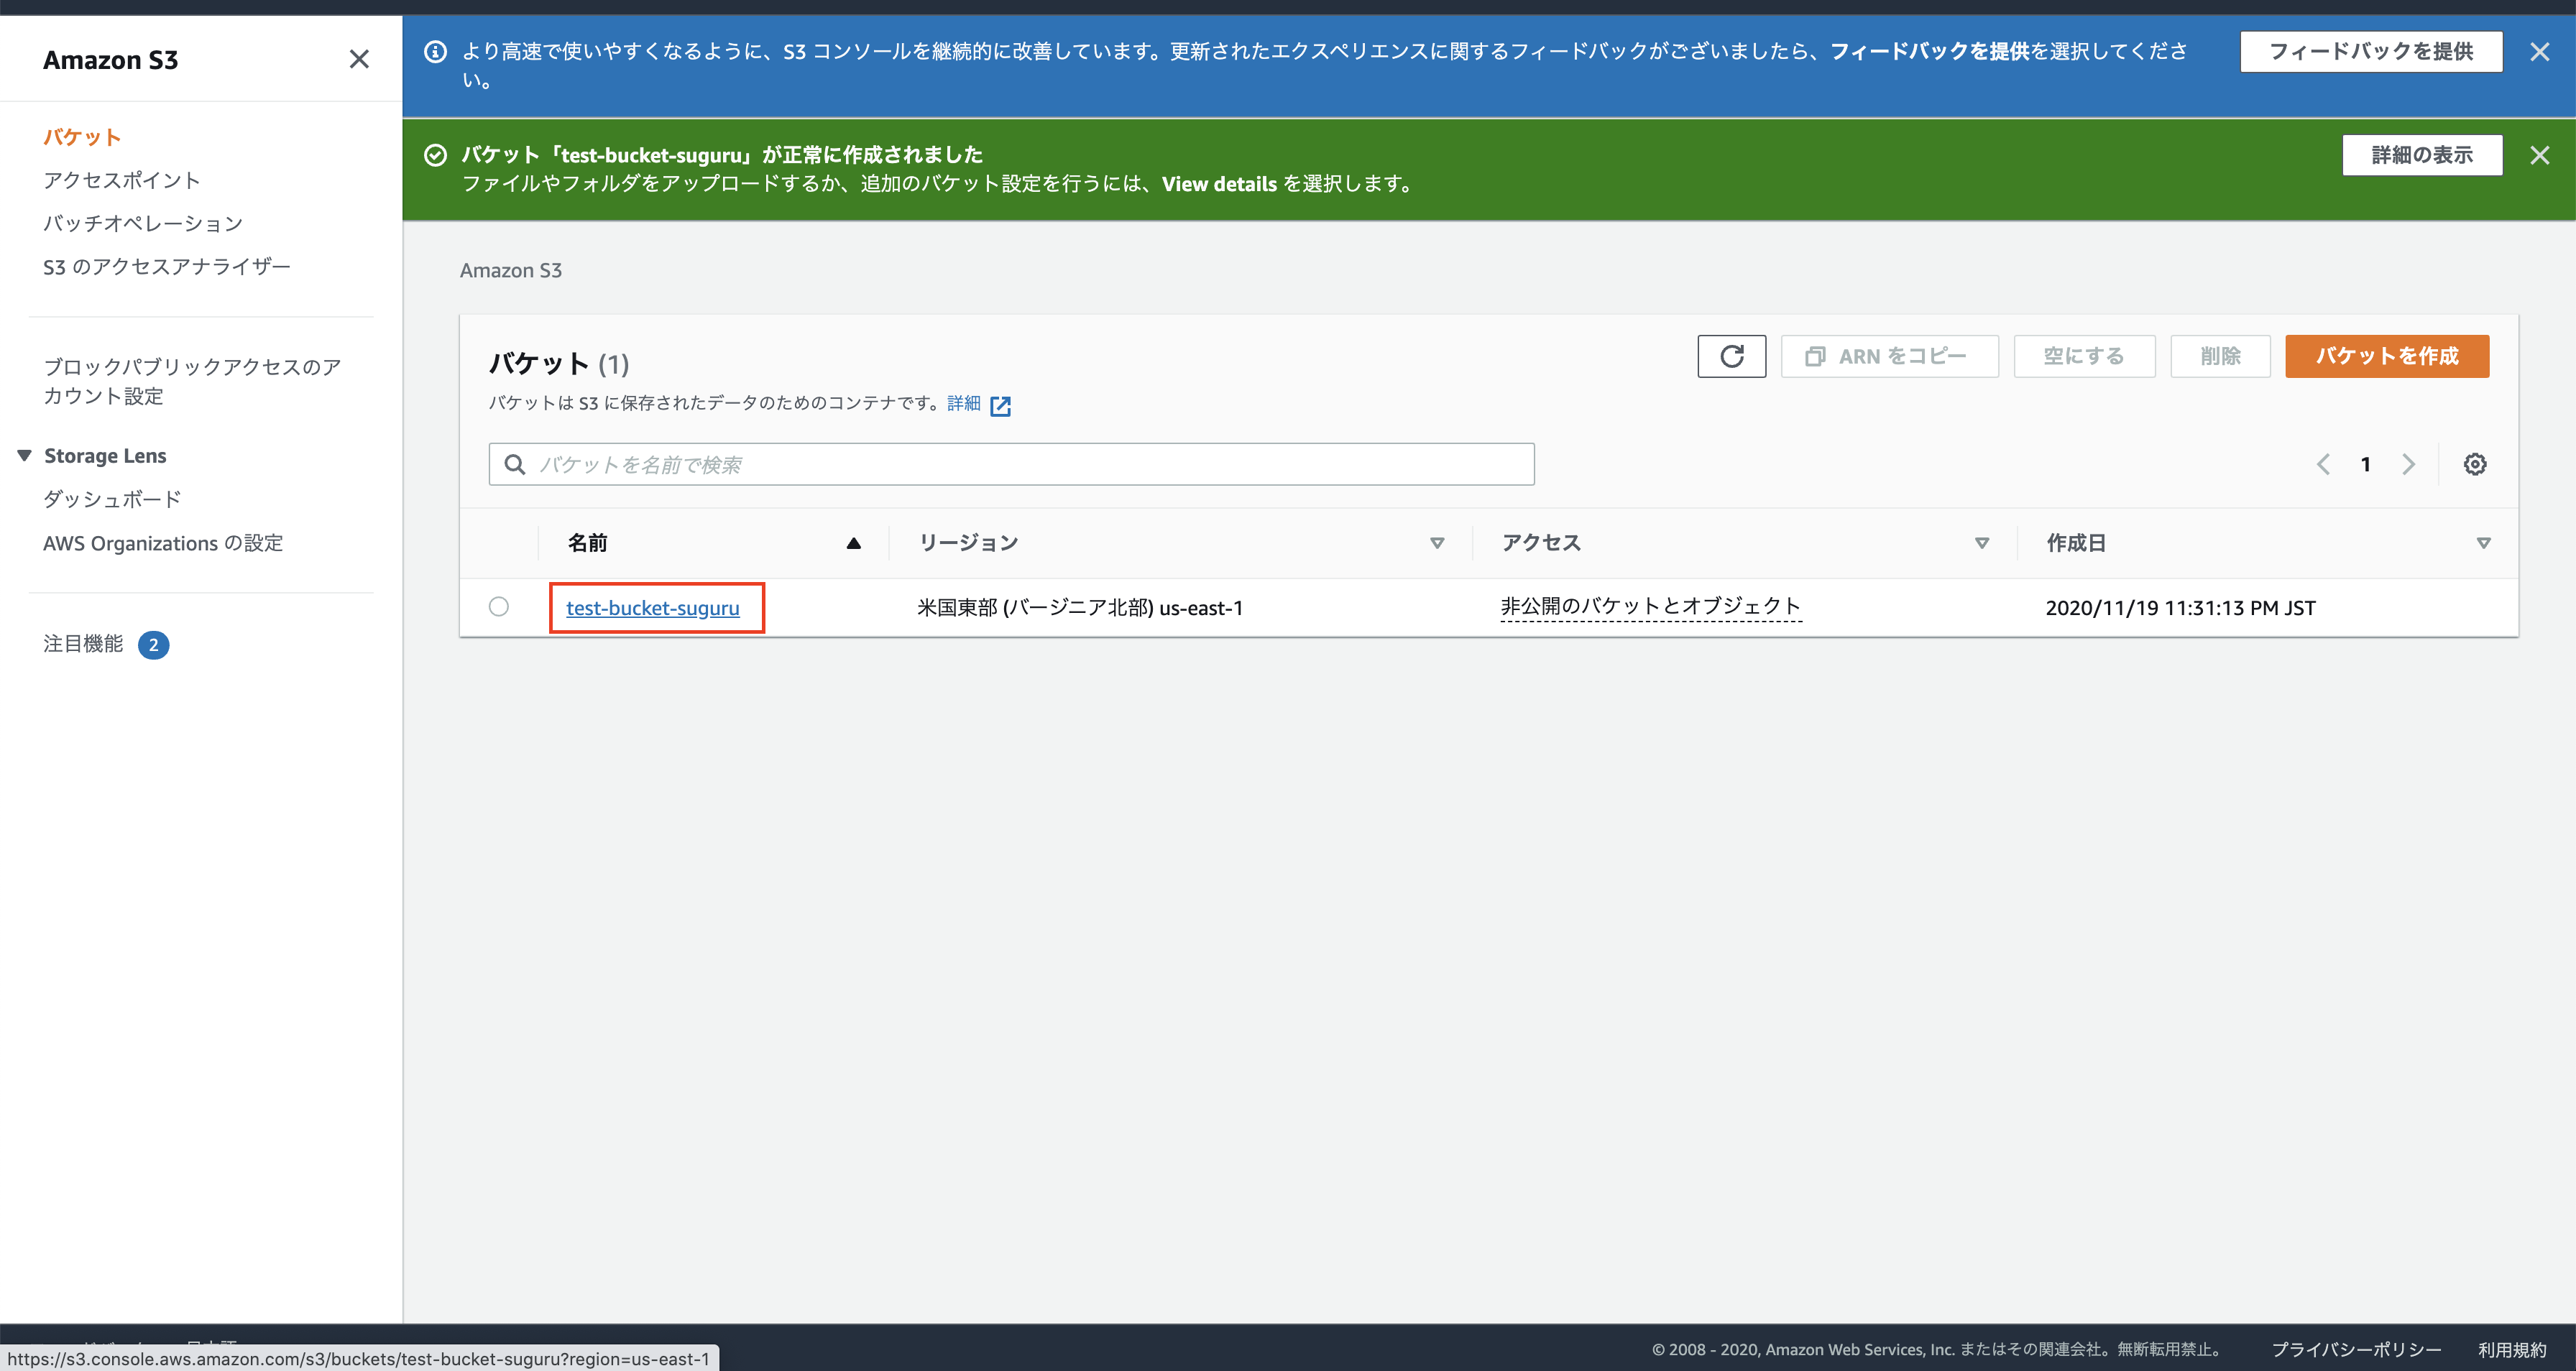Image resolution: width=2576 pixels, height=1371 pixels.
Task: Open アクセスポイント in sidebar
Action: pos(121,180)
